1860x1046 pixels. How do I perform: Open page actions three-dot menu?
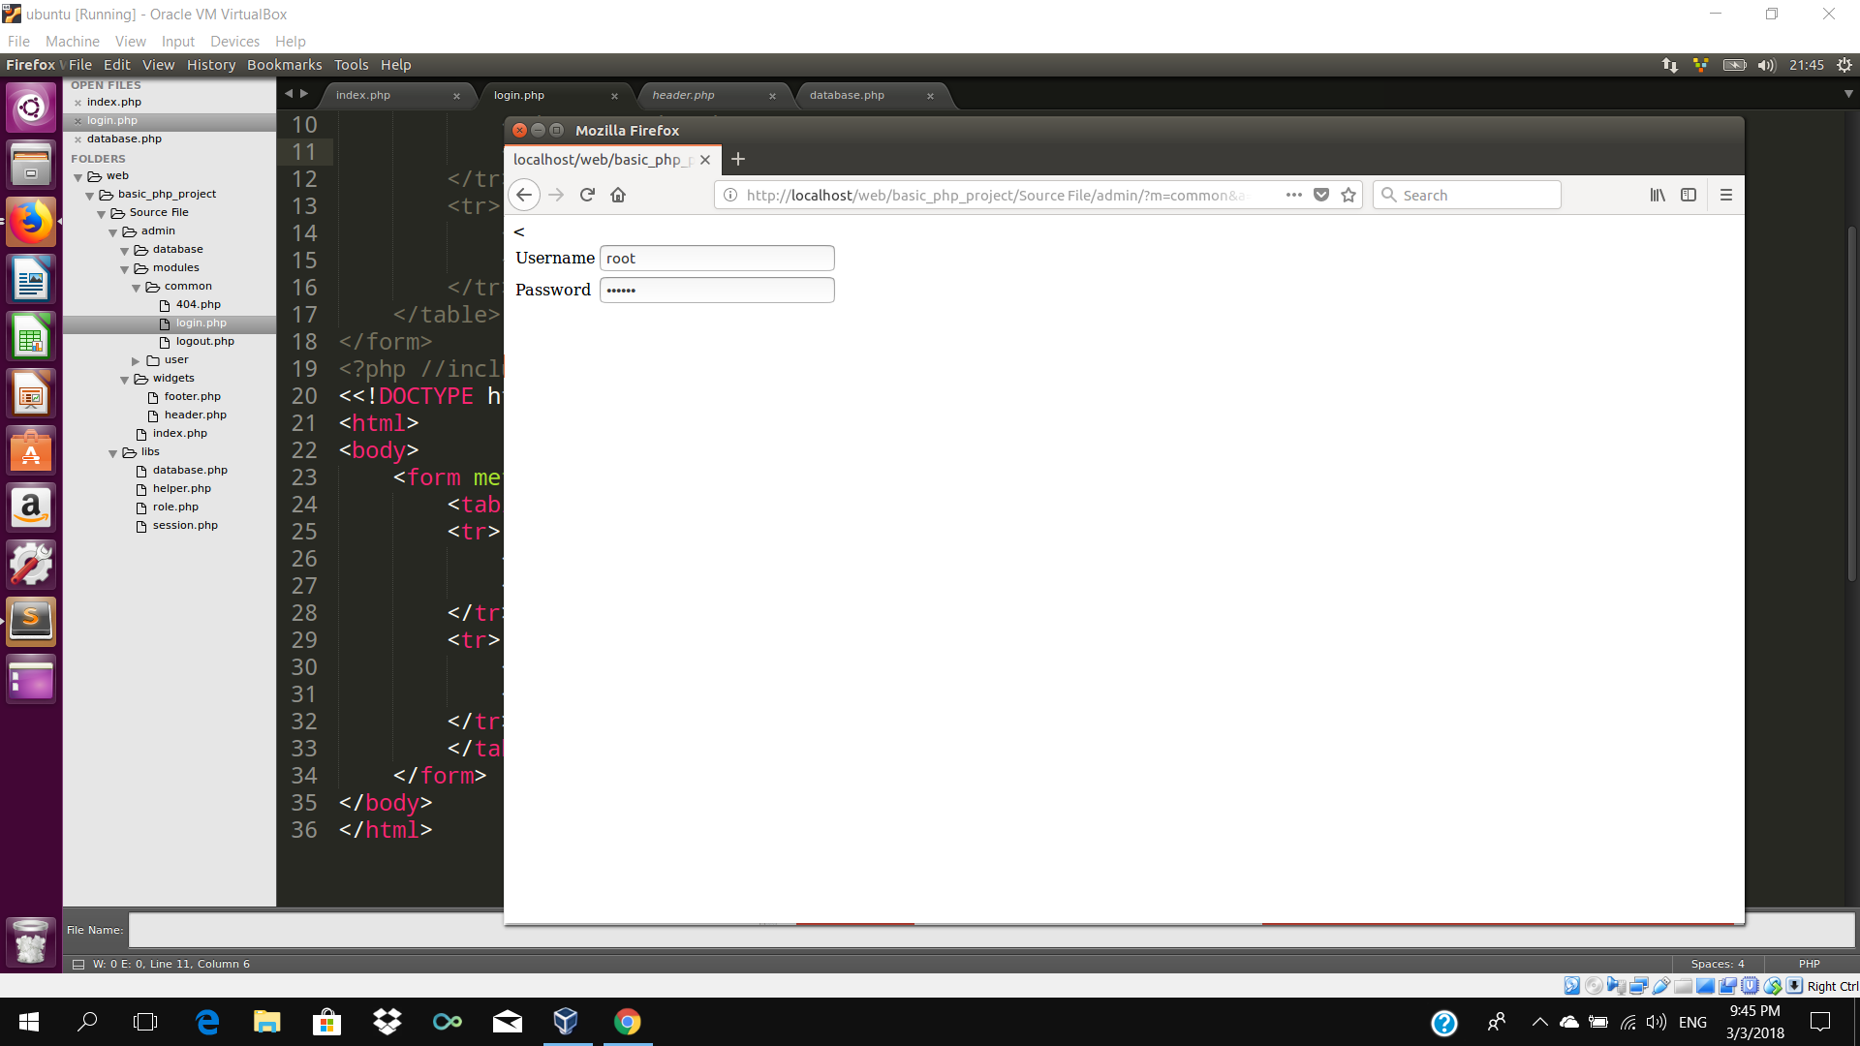coord(1293,195)
